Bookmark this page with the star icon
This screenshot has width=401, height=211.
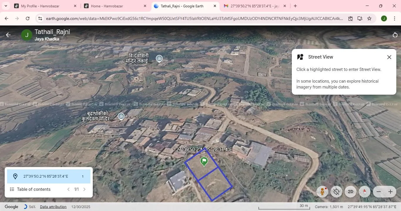369,18
